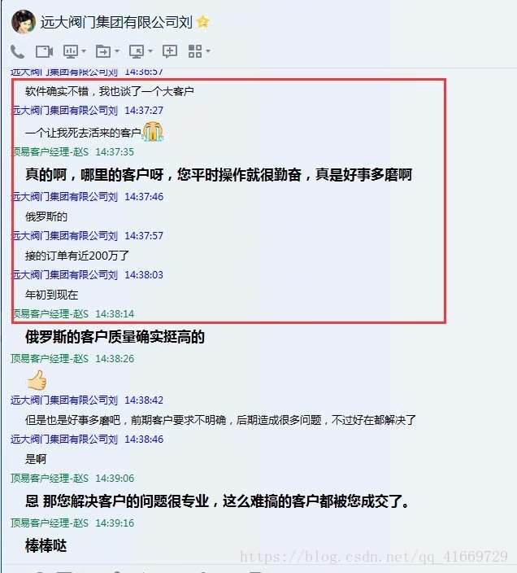Click the contact name 远大阀门集团有限公司刘 in the header

coord(116,22)
